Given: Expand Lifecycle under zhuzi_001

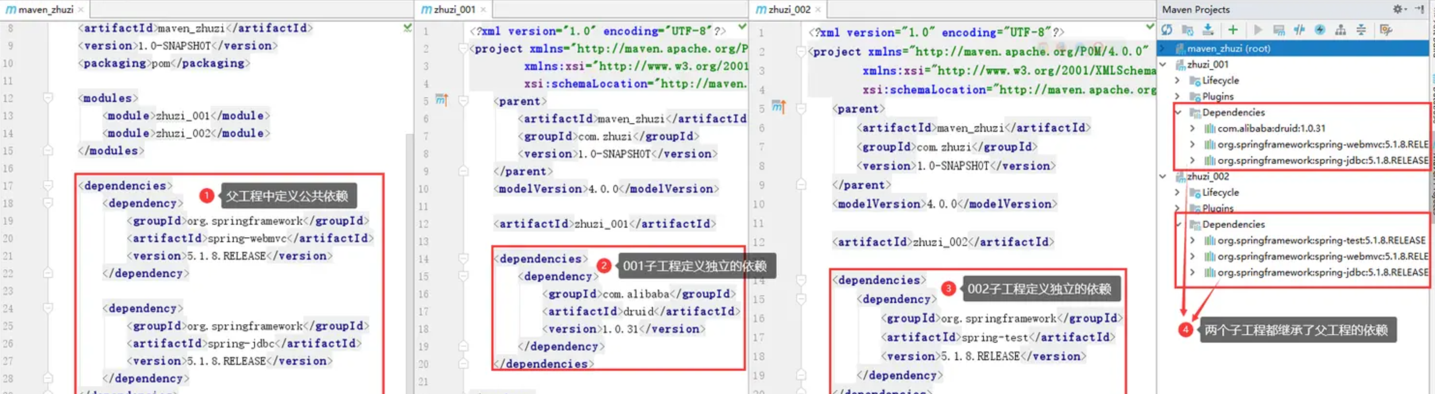Looking at the screenshot, I should click(x=1177, y=81).
